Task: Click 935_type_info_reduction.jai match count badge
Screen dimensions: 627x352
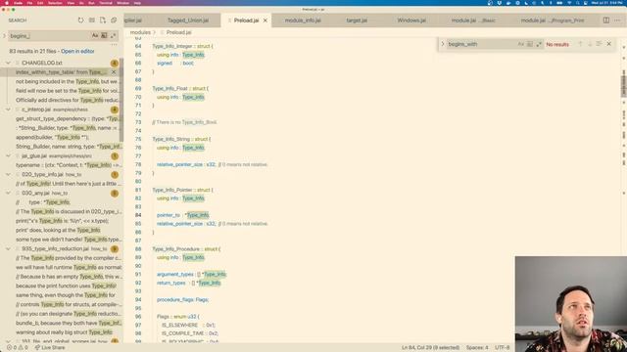Action: pos(115,248)
